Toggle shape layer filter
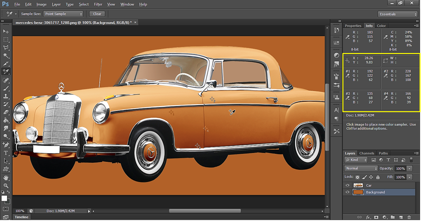Screen dimensions: 421x221 tap(396, 160)
